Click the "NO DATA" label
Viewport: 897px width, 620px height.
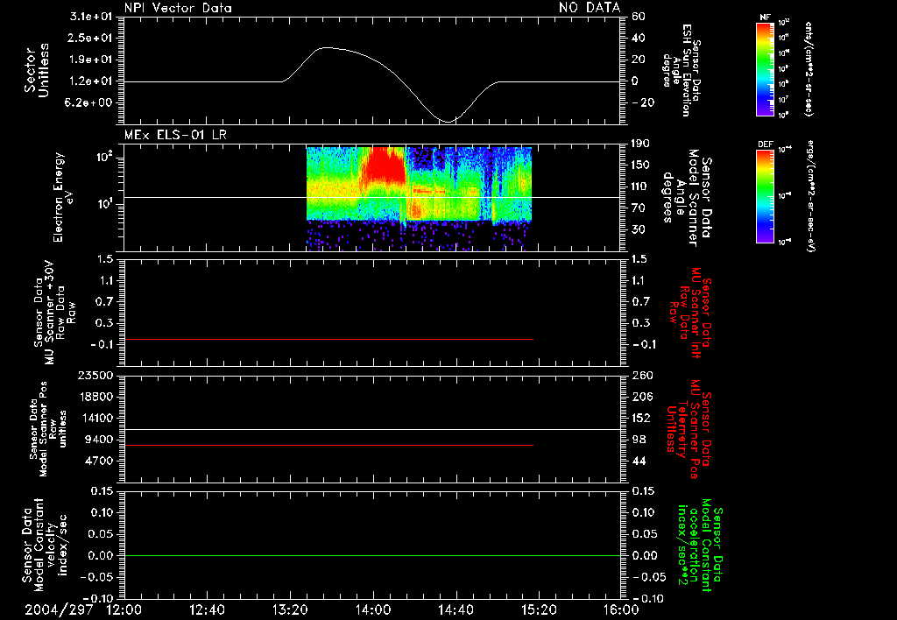point(590,7)
